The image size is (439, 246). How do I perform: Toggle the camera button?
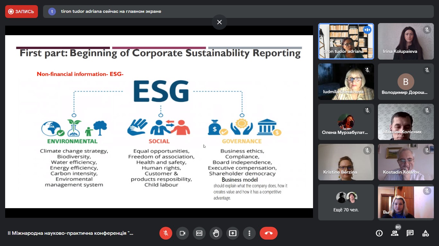pos(183,233)
